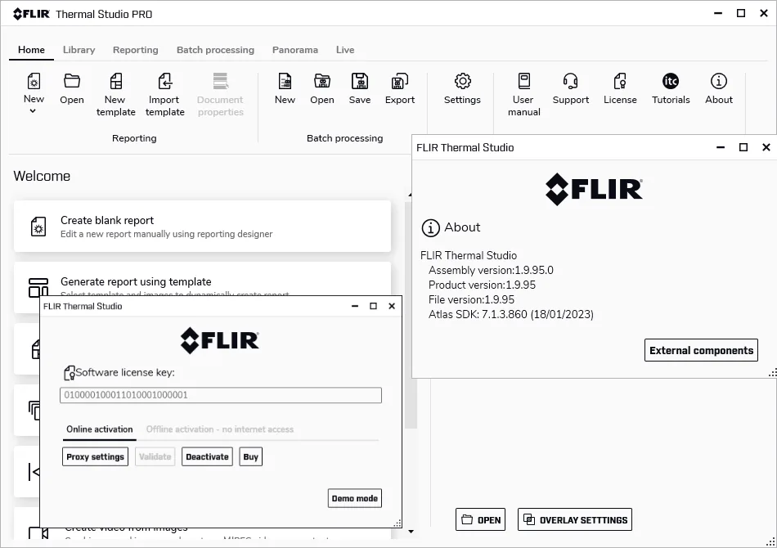Switch to the Live tab
This screenshot has height=548, width=777.
(x=345, y=50)
